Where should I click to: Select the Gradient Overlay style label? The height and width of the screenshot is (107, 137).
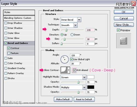point(16,68)
